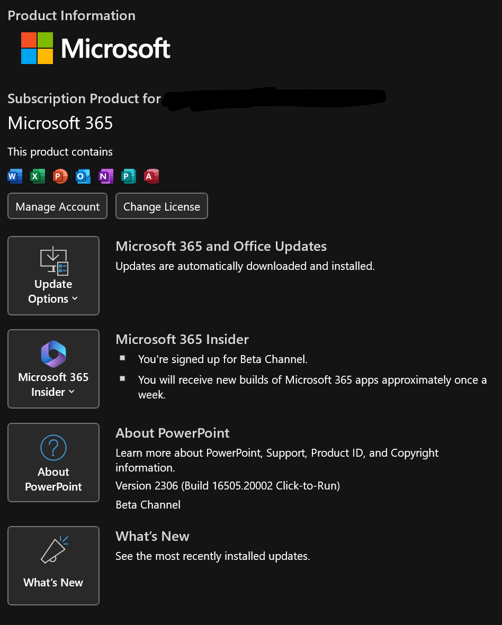
Task: Click the Excel app icon
Action: [x=38, y=176]
